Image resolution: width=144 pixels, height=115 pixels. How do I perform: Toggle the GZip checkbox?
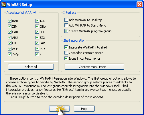pos(37,26)
